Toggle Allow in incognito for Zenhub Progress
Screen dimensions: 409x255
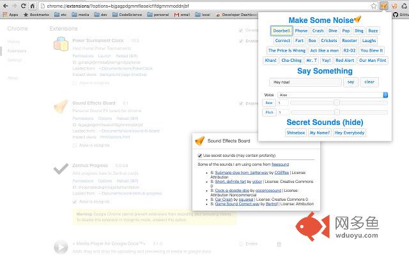click(75, 202)
